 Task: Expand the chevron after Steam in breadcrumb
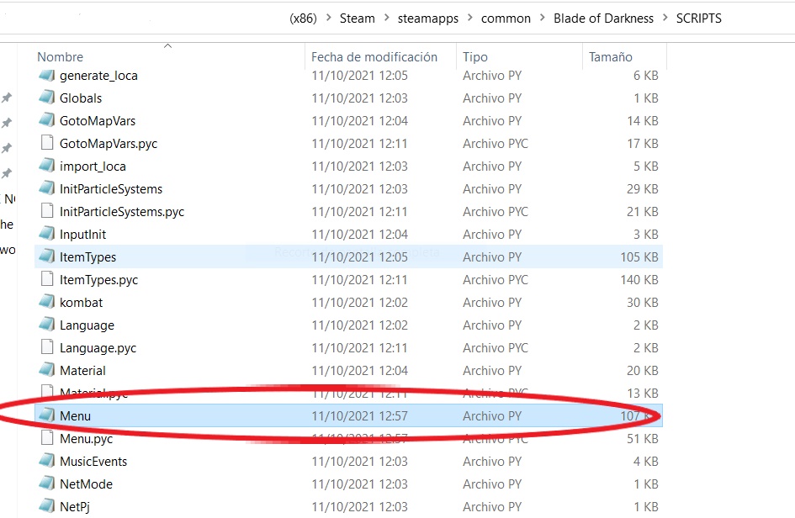pos(386,18)
